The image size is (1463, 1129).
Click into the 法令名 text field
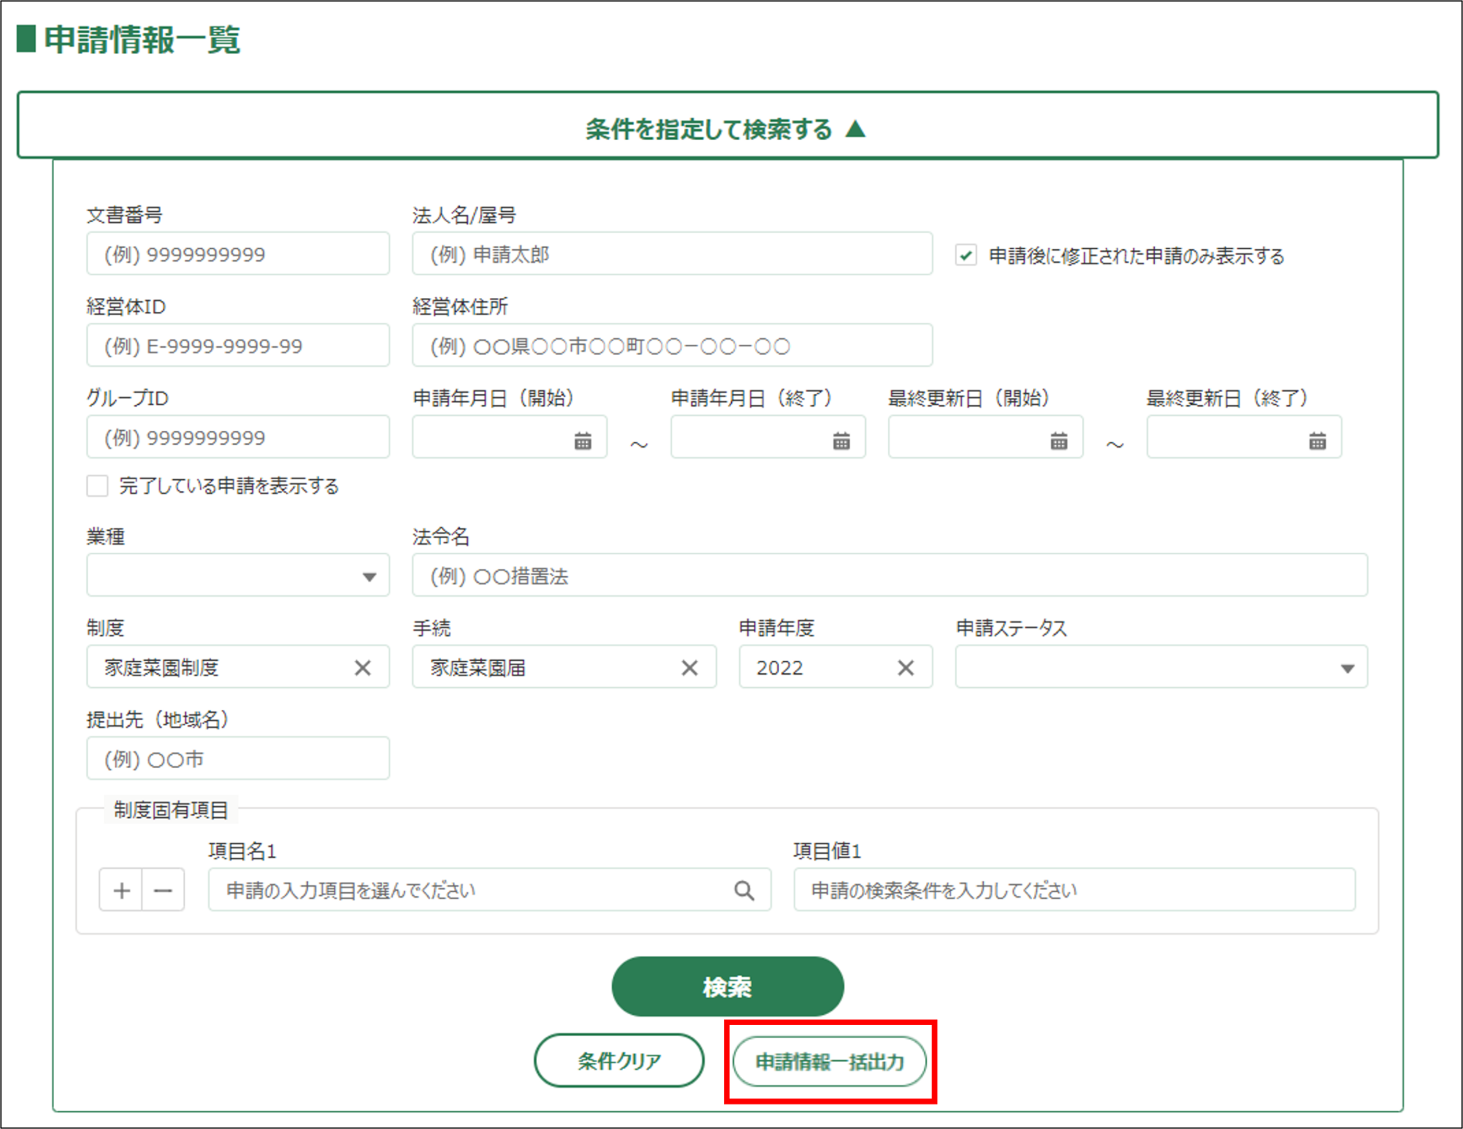pyautogui.click(x=889, y=576)
